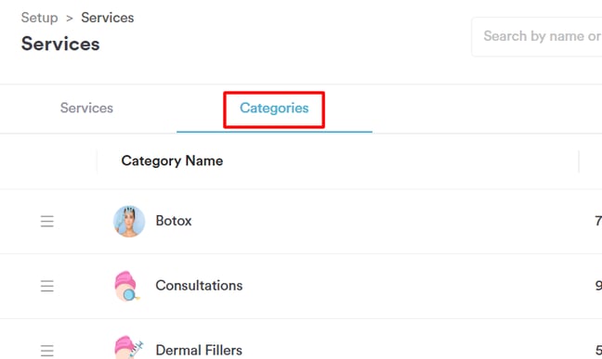The height and width of the screenshot is (359, 602).
Task: Click the reorder handle beside Consultations
Action: pyautogui.click(x=47, y=286)
